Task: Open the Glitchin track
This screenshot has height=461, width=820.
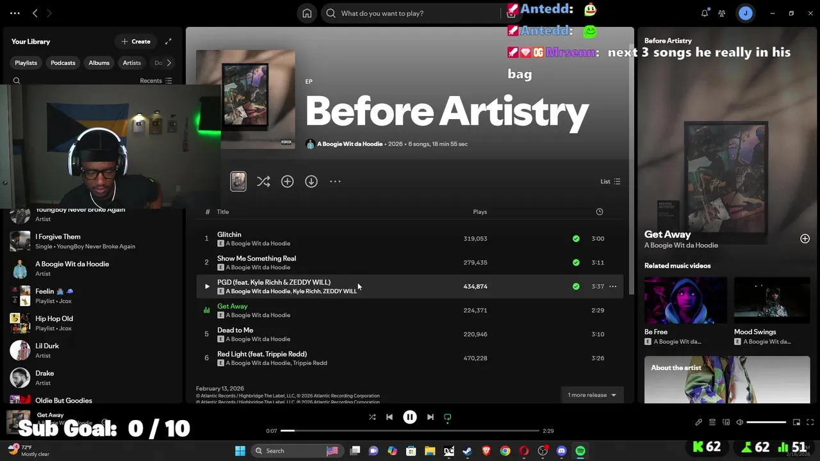Action: tap(229, 234)
